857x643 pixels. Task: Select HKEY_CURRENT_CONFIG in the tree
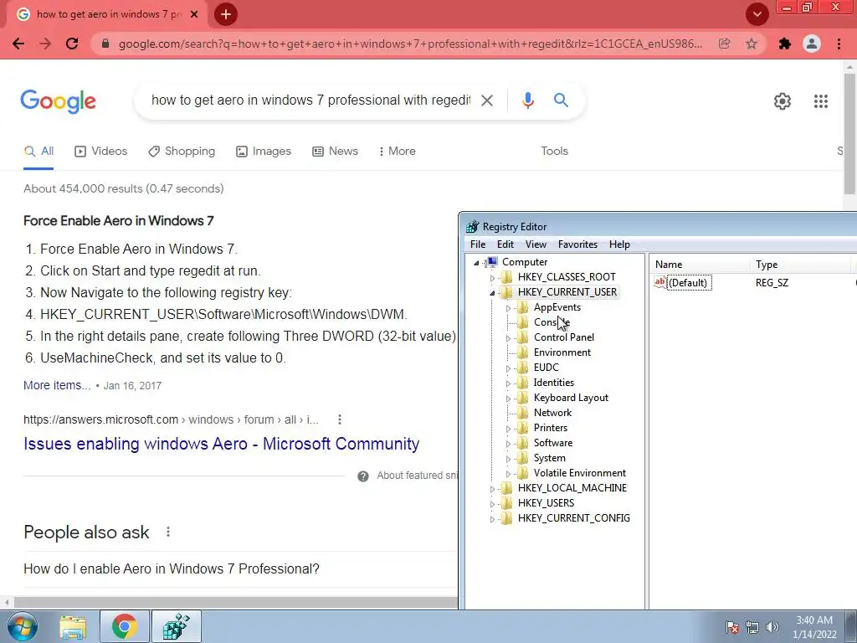point(573,517)
